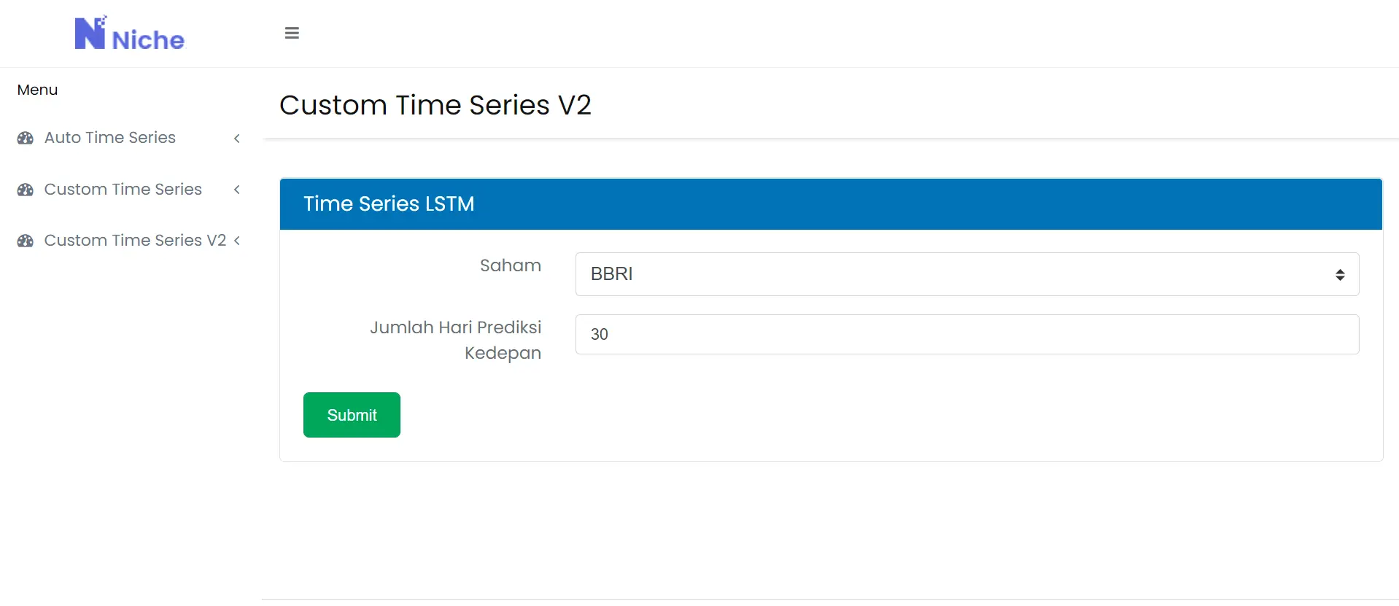Viewport: 1399px width, 606px height.
Task: Click the Custom Time Series V2 page heading
Action: [435, 105]
